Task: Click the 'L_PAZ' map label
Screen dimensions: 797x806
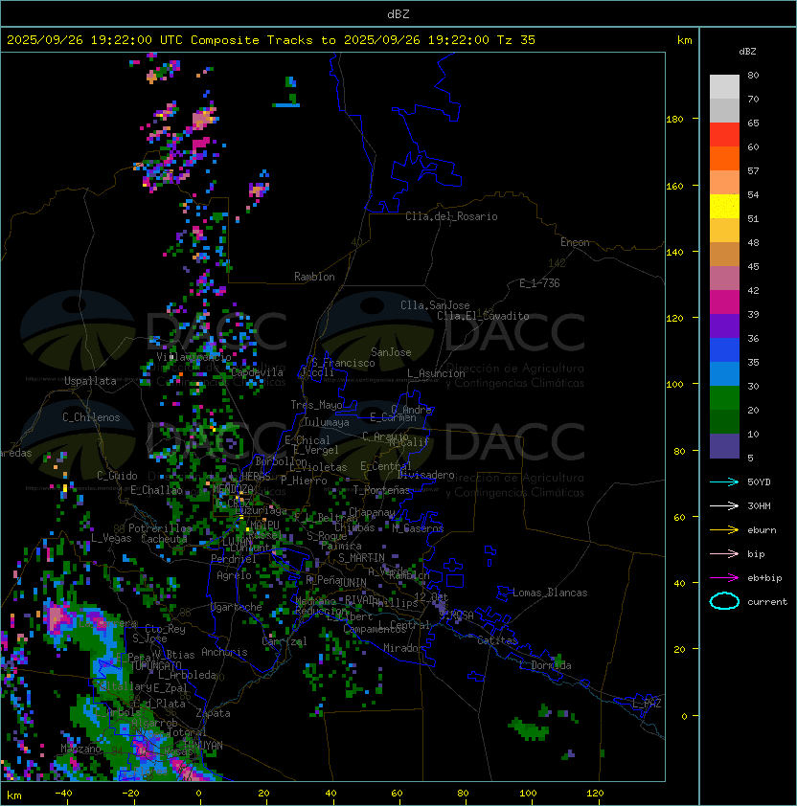Action: [647, 704]
